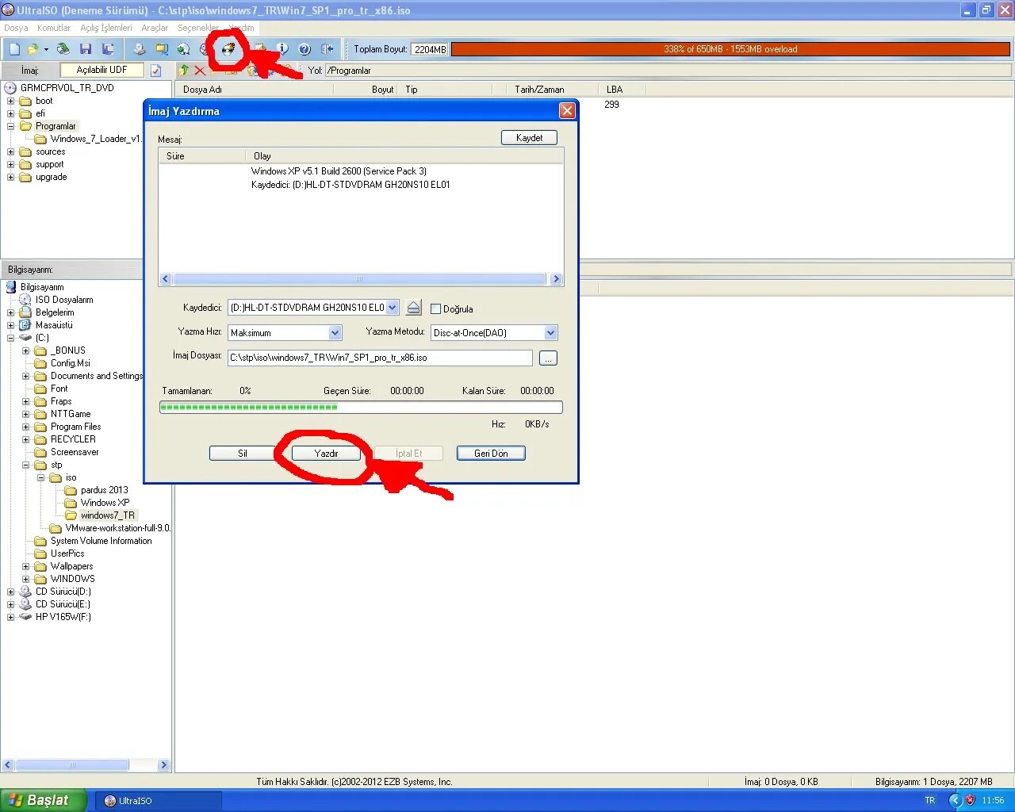Open the Kaydedici drive dropdown
The image size is (1015, 812).
pos(392,308)
